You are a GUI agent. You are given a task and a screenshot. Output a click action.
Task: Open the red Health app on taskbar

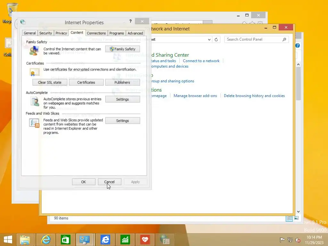click(x=145, y=240)
